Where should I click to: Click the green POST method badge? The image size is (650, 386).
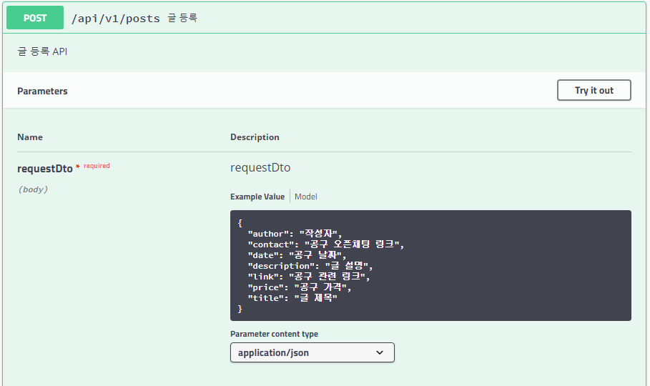[x=35, y=18]
